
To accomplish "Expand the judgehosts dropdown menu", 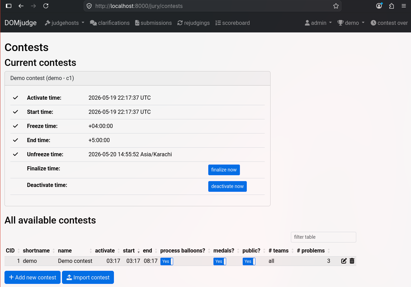I will click(x=64, y=23).
